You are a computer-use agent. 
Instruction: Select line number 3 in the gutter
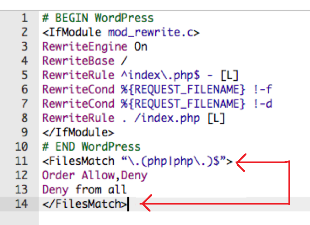(x=24, y=47)
